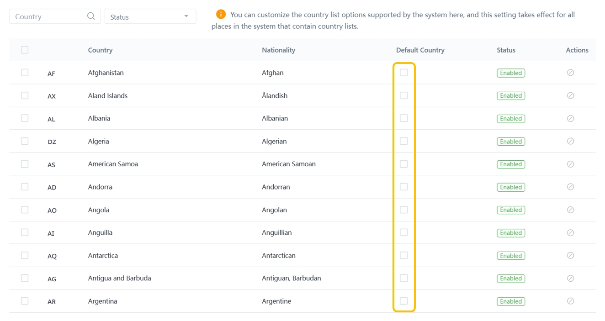Click the disable icon for Afghanistan
The image size is (605, 321).
point(570,73)
